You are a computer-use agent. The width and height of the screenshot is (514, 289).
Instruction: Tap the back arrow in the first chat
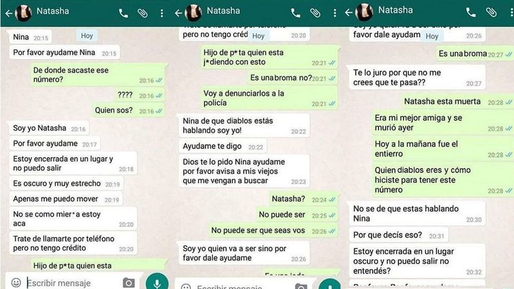(9, 13)
